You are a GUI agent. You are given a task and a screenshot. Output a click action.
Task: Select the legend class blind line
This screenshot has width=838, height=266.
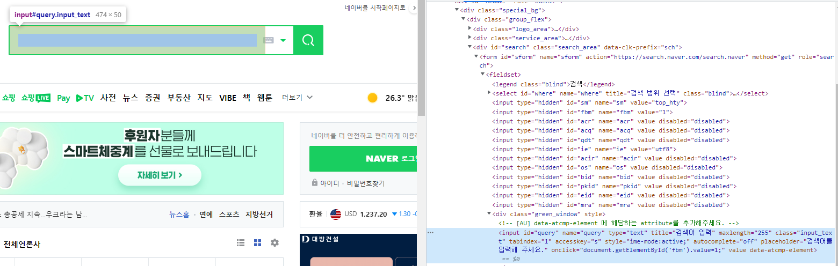coord(553,84)
